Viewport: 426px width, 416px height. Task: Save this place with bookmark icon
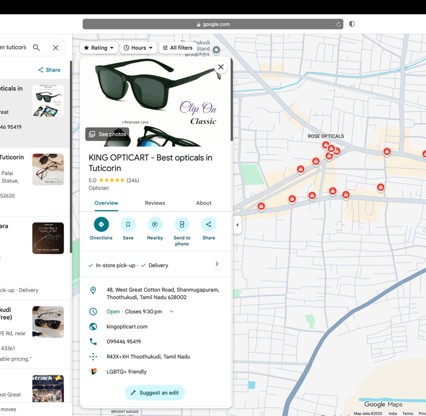[x=128, y=224]
